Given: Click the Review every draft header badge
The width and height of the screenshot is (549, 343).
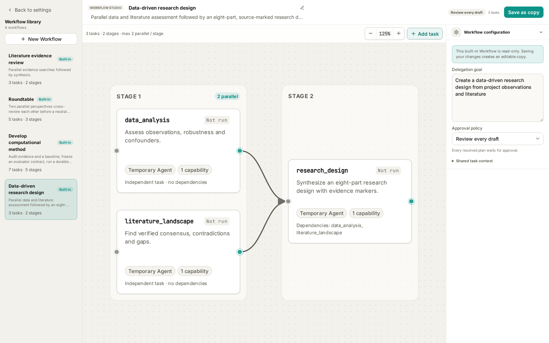Looking at the screenshot, I should click(467, 12).
